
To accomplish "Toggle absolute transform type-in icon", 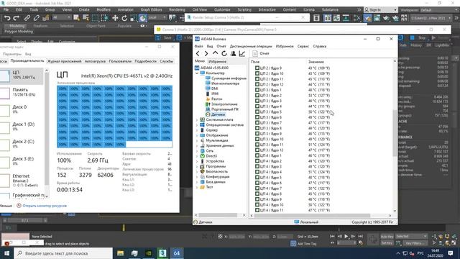I will [x=220, y=237].
